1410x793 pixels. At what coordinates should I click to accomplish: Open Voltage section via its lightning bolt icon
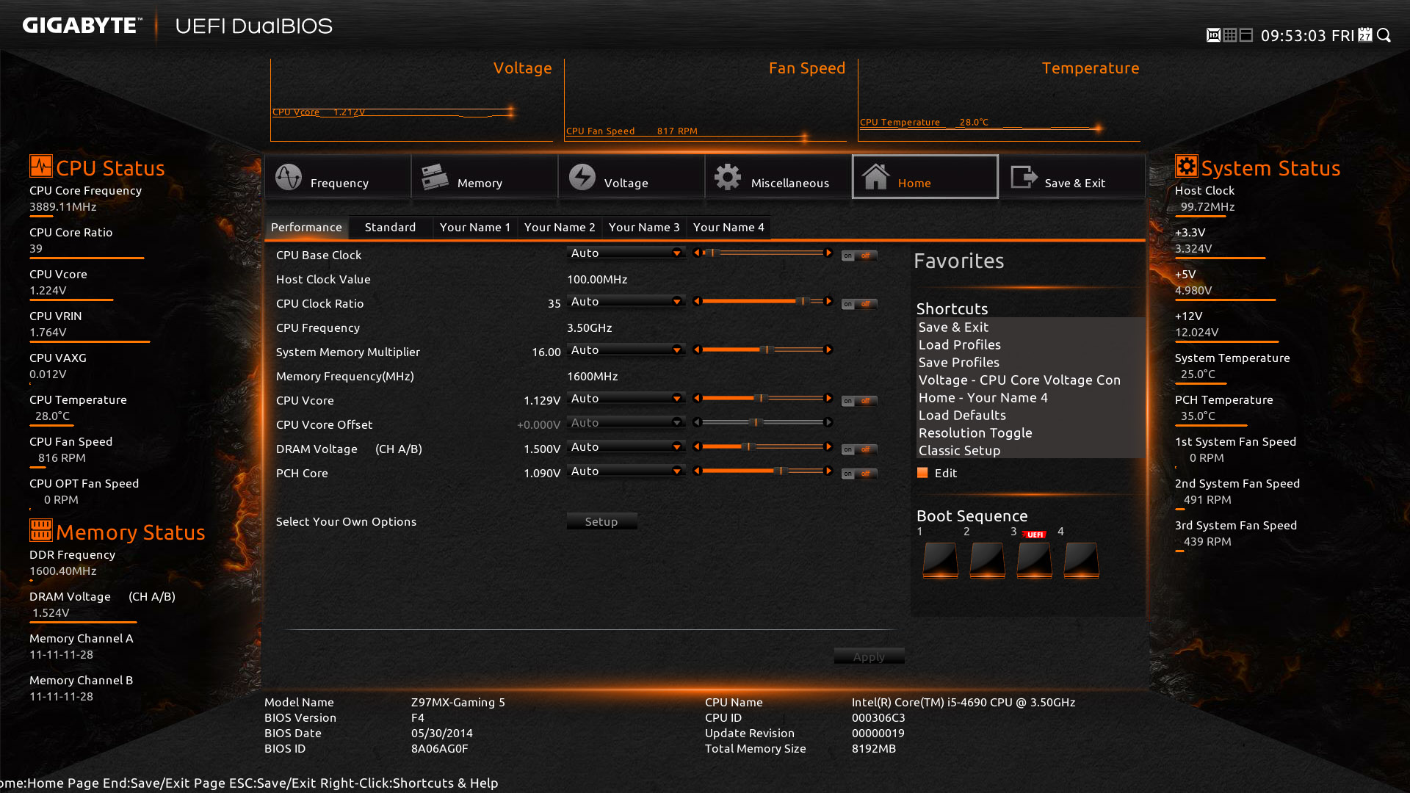582,177
